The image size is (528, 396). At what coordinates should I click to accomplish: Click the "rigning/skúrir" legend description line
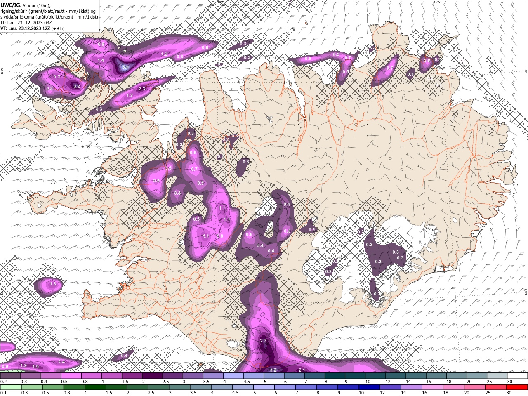tap(49, 11)
